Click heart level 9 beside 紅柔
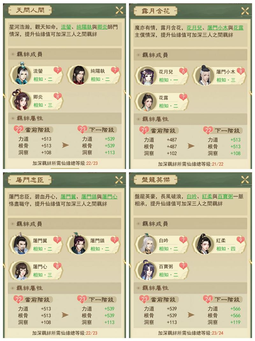The width and height of the screenshot is (255, 341). [x=240, y=240]
